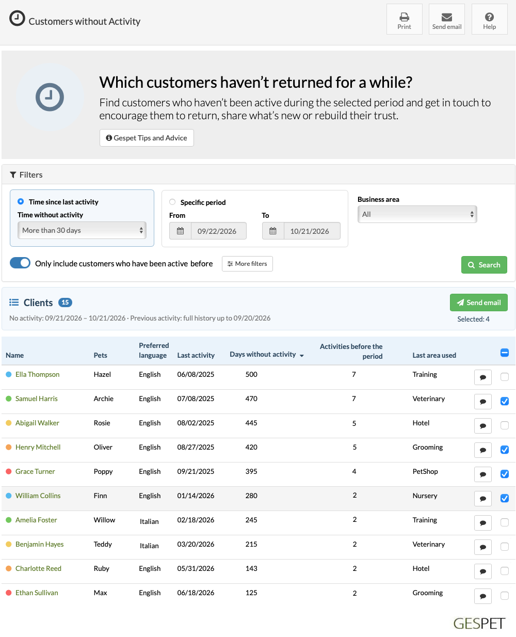Uncheck the box for Grace Turner

tap(505, 474)
